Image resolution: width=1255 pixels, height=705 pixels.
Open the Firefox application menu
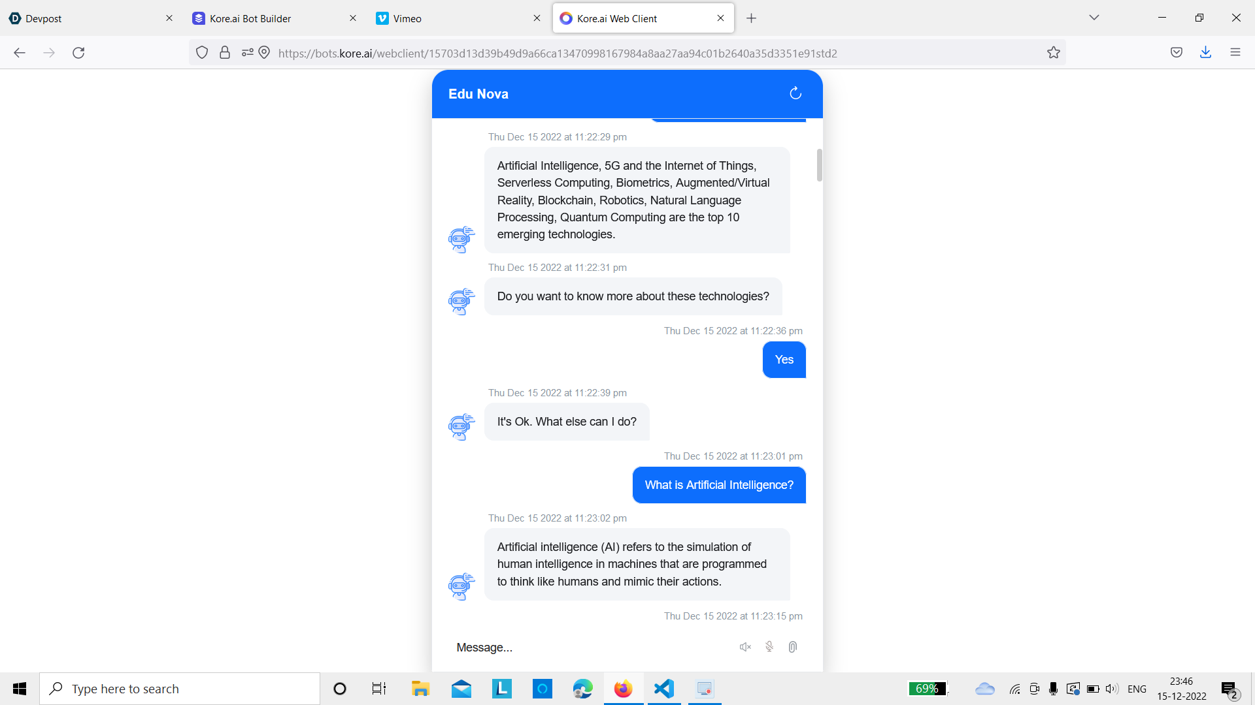pos(1235,53)
